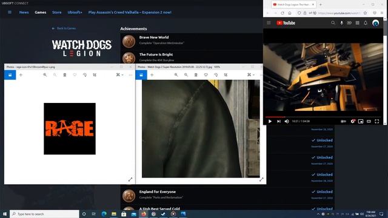Favorite the Watch Dogs 2 photo with the heart
388x218 pixels.
(x=206, y=75)
